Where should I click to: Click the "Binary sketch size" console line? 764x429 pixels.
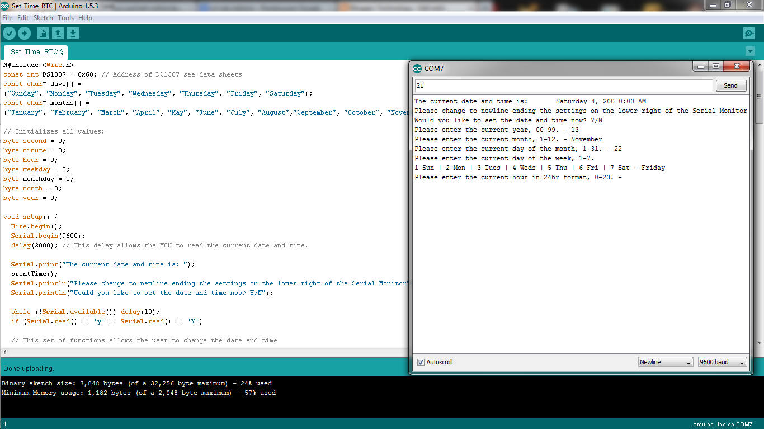point(137,384)
